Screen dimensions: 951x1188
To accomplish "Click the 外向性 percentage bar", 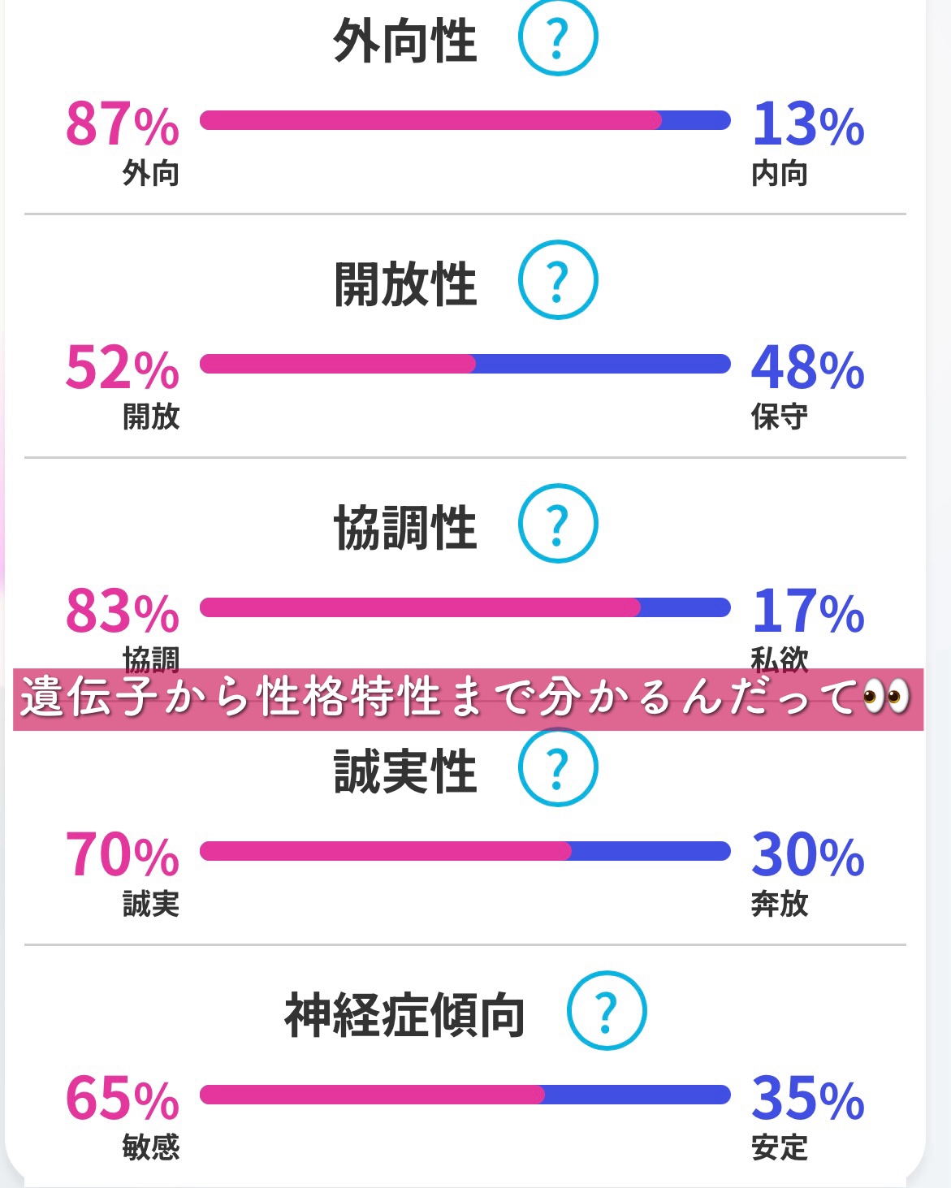I will pyautogui.click(x=465, y=121).
